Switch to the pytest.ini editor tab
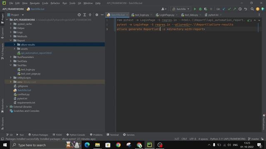Viewport: 266px width, 149px height. tap(213, 15)
